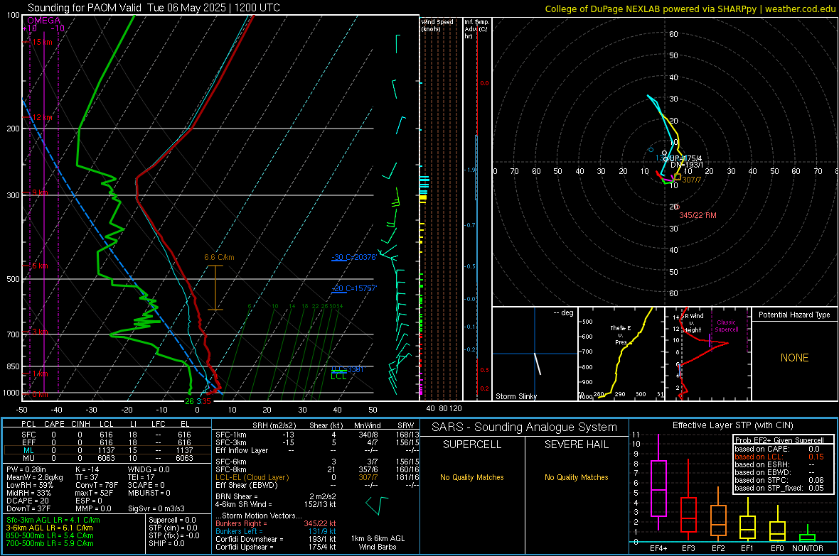839x556 pixels.
Task: Click the based on STPC probability row
Action: 779,480
